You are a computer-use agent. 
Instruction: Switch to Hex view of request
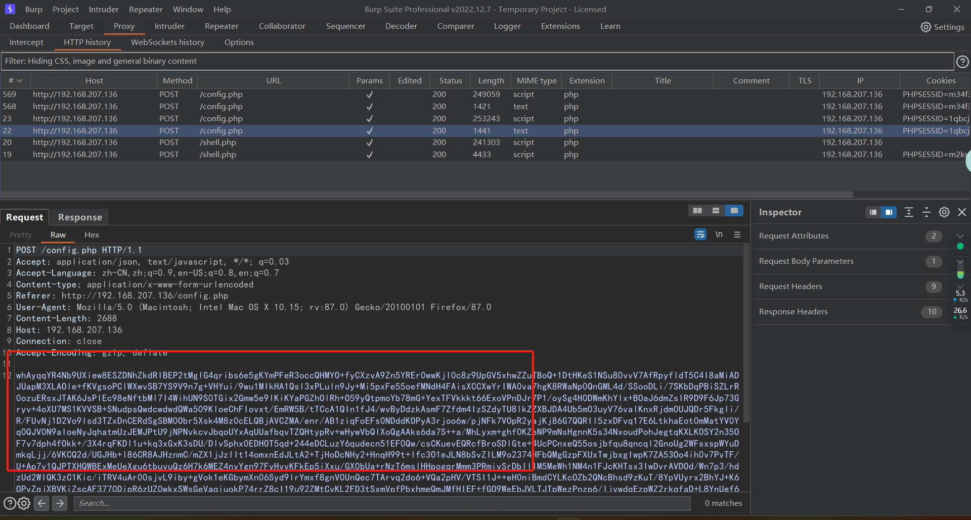click(x=92, y=235)
